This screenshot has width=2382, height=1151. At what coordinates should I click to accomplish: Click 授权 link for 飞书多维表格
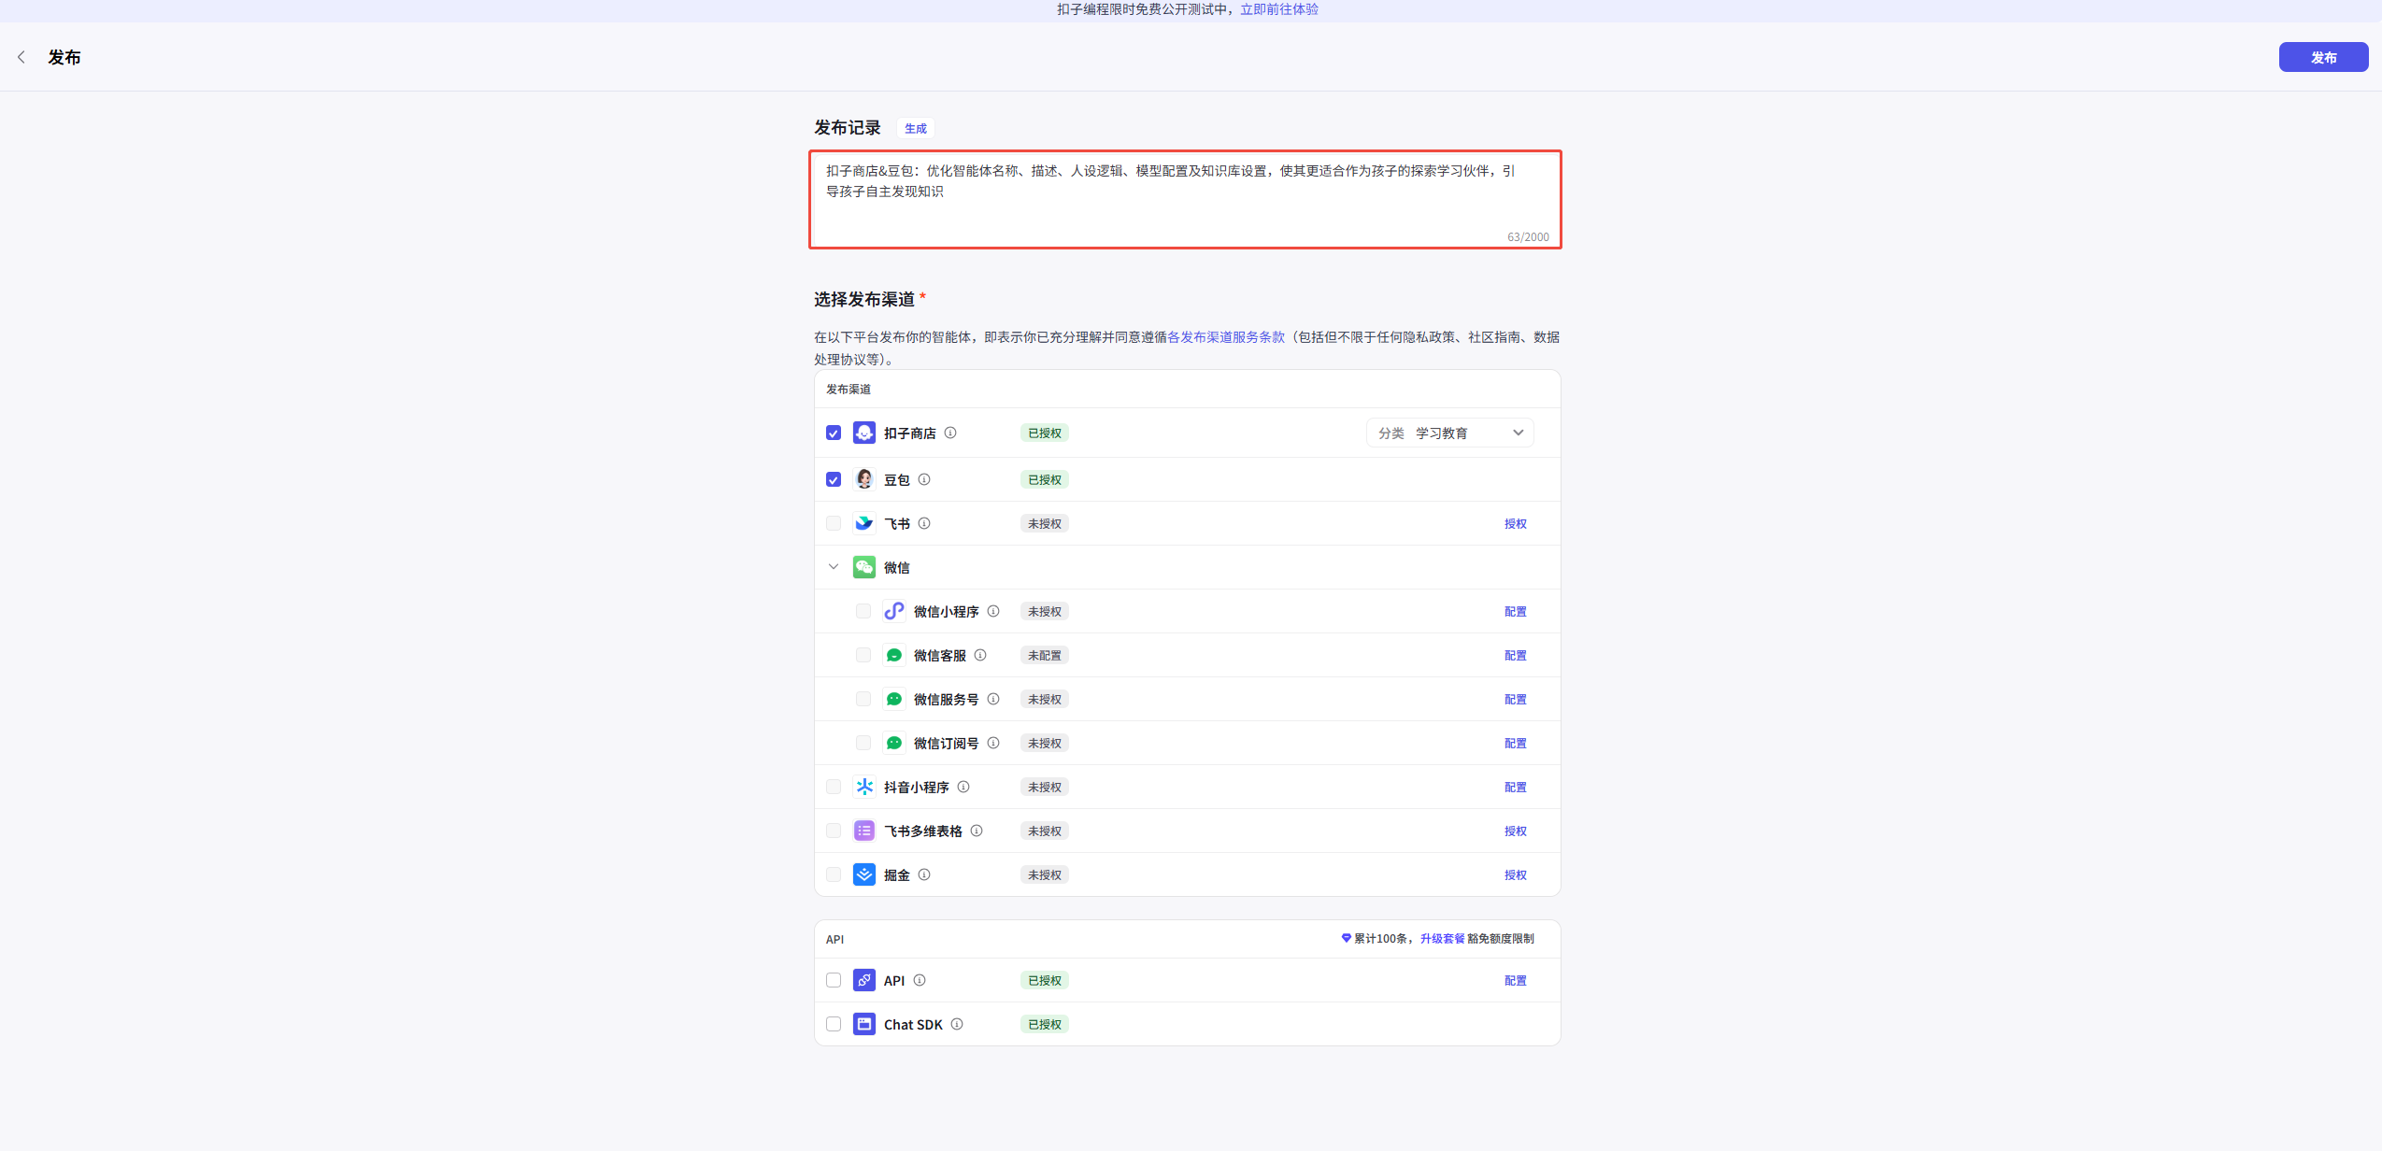pyautogui.click(x=1515, y=831)
